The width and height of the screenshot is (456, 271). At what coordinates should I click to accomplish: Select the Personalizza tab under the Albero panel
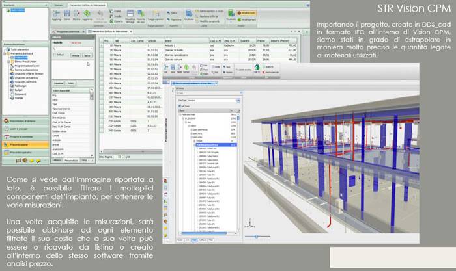pos(72,160)
